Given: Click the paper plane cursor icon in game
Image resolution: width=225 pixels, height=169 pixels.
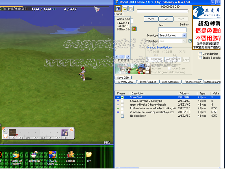Looking at the screenshot, I should (97, 10).
